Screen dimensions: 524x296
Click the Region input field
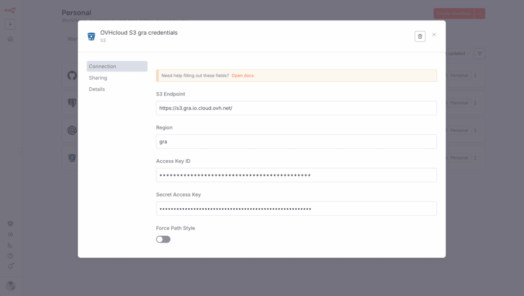click(296, 142)
